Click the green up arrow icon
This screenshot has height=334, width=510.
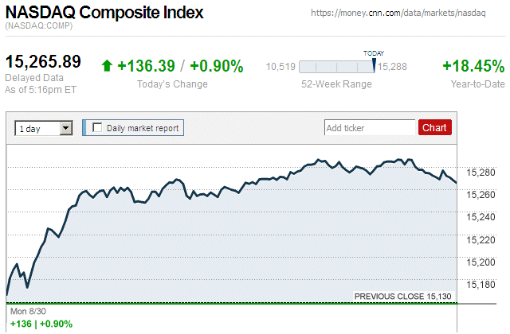(x=107, y=66)
